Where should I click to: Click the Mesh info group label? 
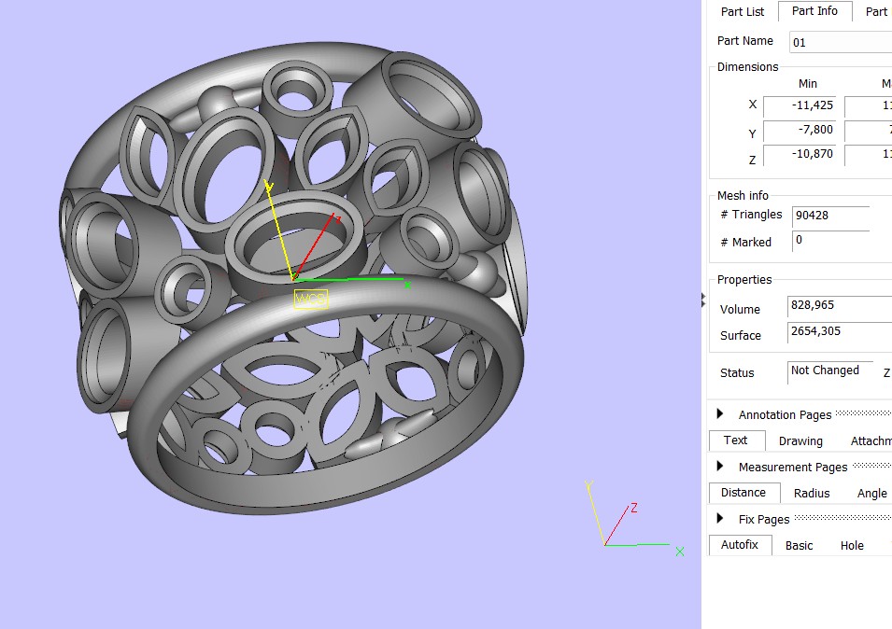pyautogui.click(x=743, y=195)
